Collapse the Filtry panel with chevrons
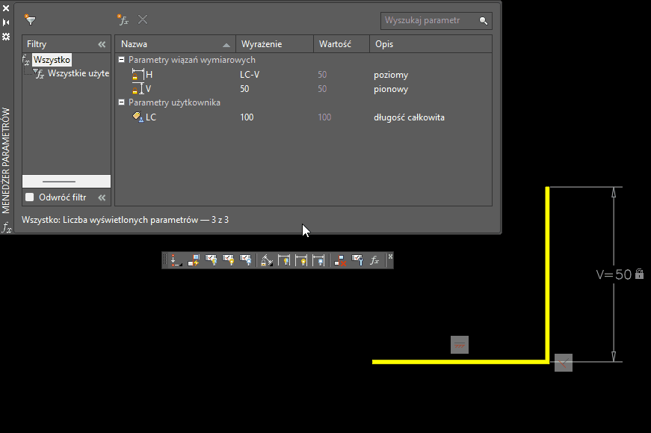Viewport: 651px width, 433px height. [x=102, y=44]
